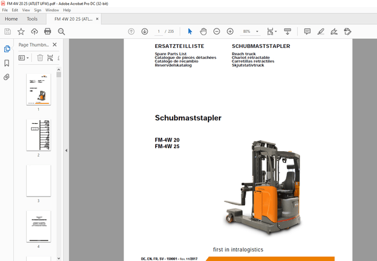Open the File menu
This screenshot has height=261, width=377.
click(x=5, y=10)
